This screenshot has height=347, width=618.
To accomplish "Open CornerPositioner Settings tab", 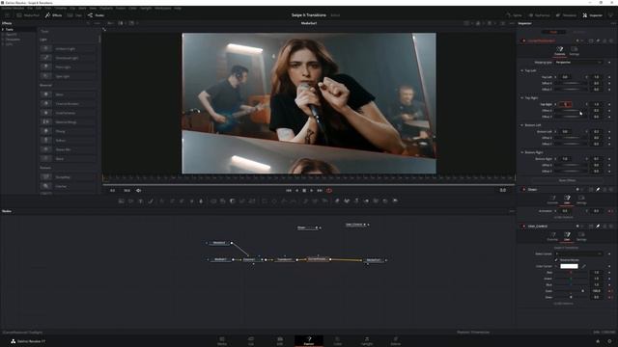I will [575, 51].
